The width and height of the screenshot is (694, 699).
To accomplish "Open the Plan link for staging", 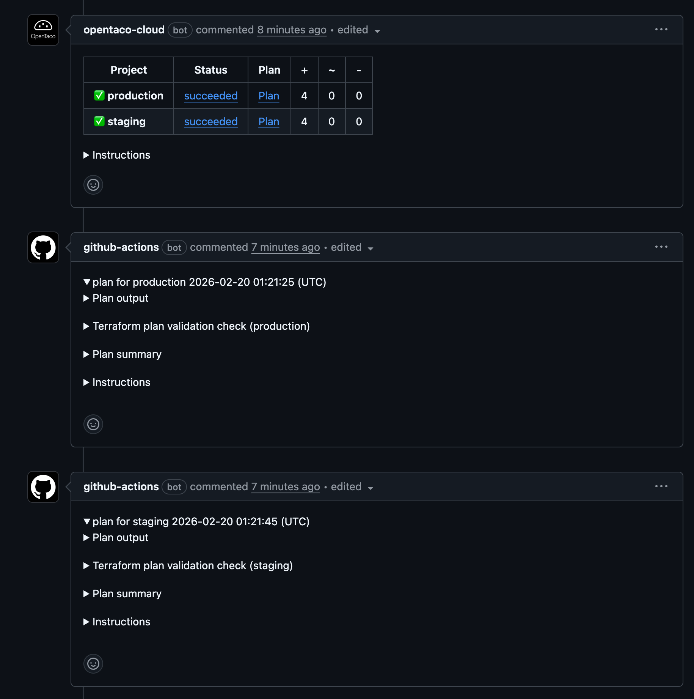I will (x=268, y=121).
